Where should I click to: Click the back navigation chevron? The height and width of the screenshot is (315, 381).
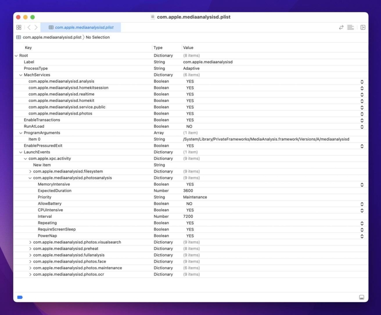tap(28, 27)
